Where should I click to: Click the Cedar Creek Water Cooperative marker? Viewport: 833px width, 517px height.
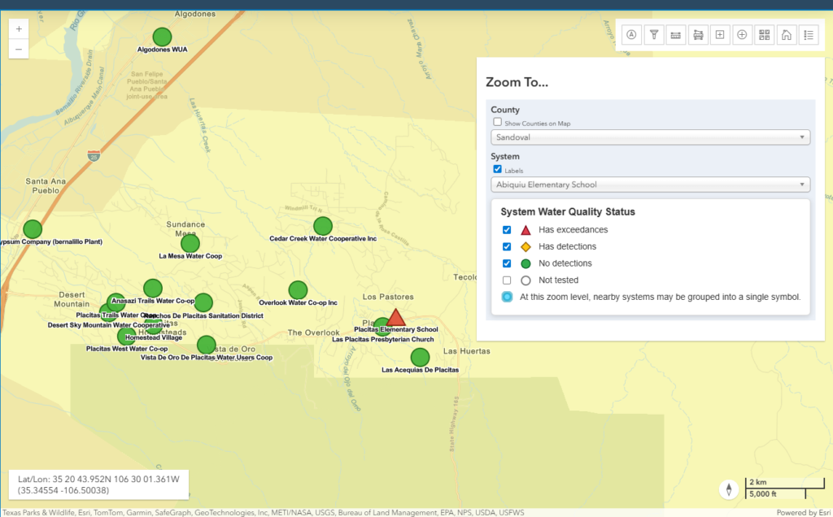click(323, 226)
